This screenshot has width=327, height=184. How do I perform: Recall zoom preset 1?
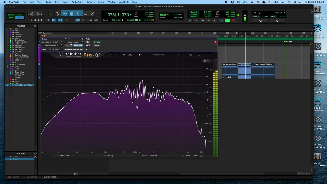[x=29, y=20]
